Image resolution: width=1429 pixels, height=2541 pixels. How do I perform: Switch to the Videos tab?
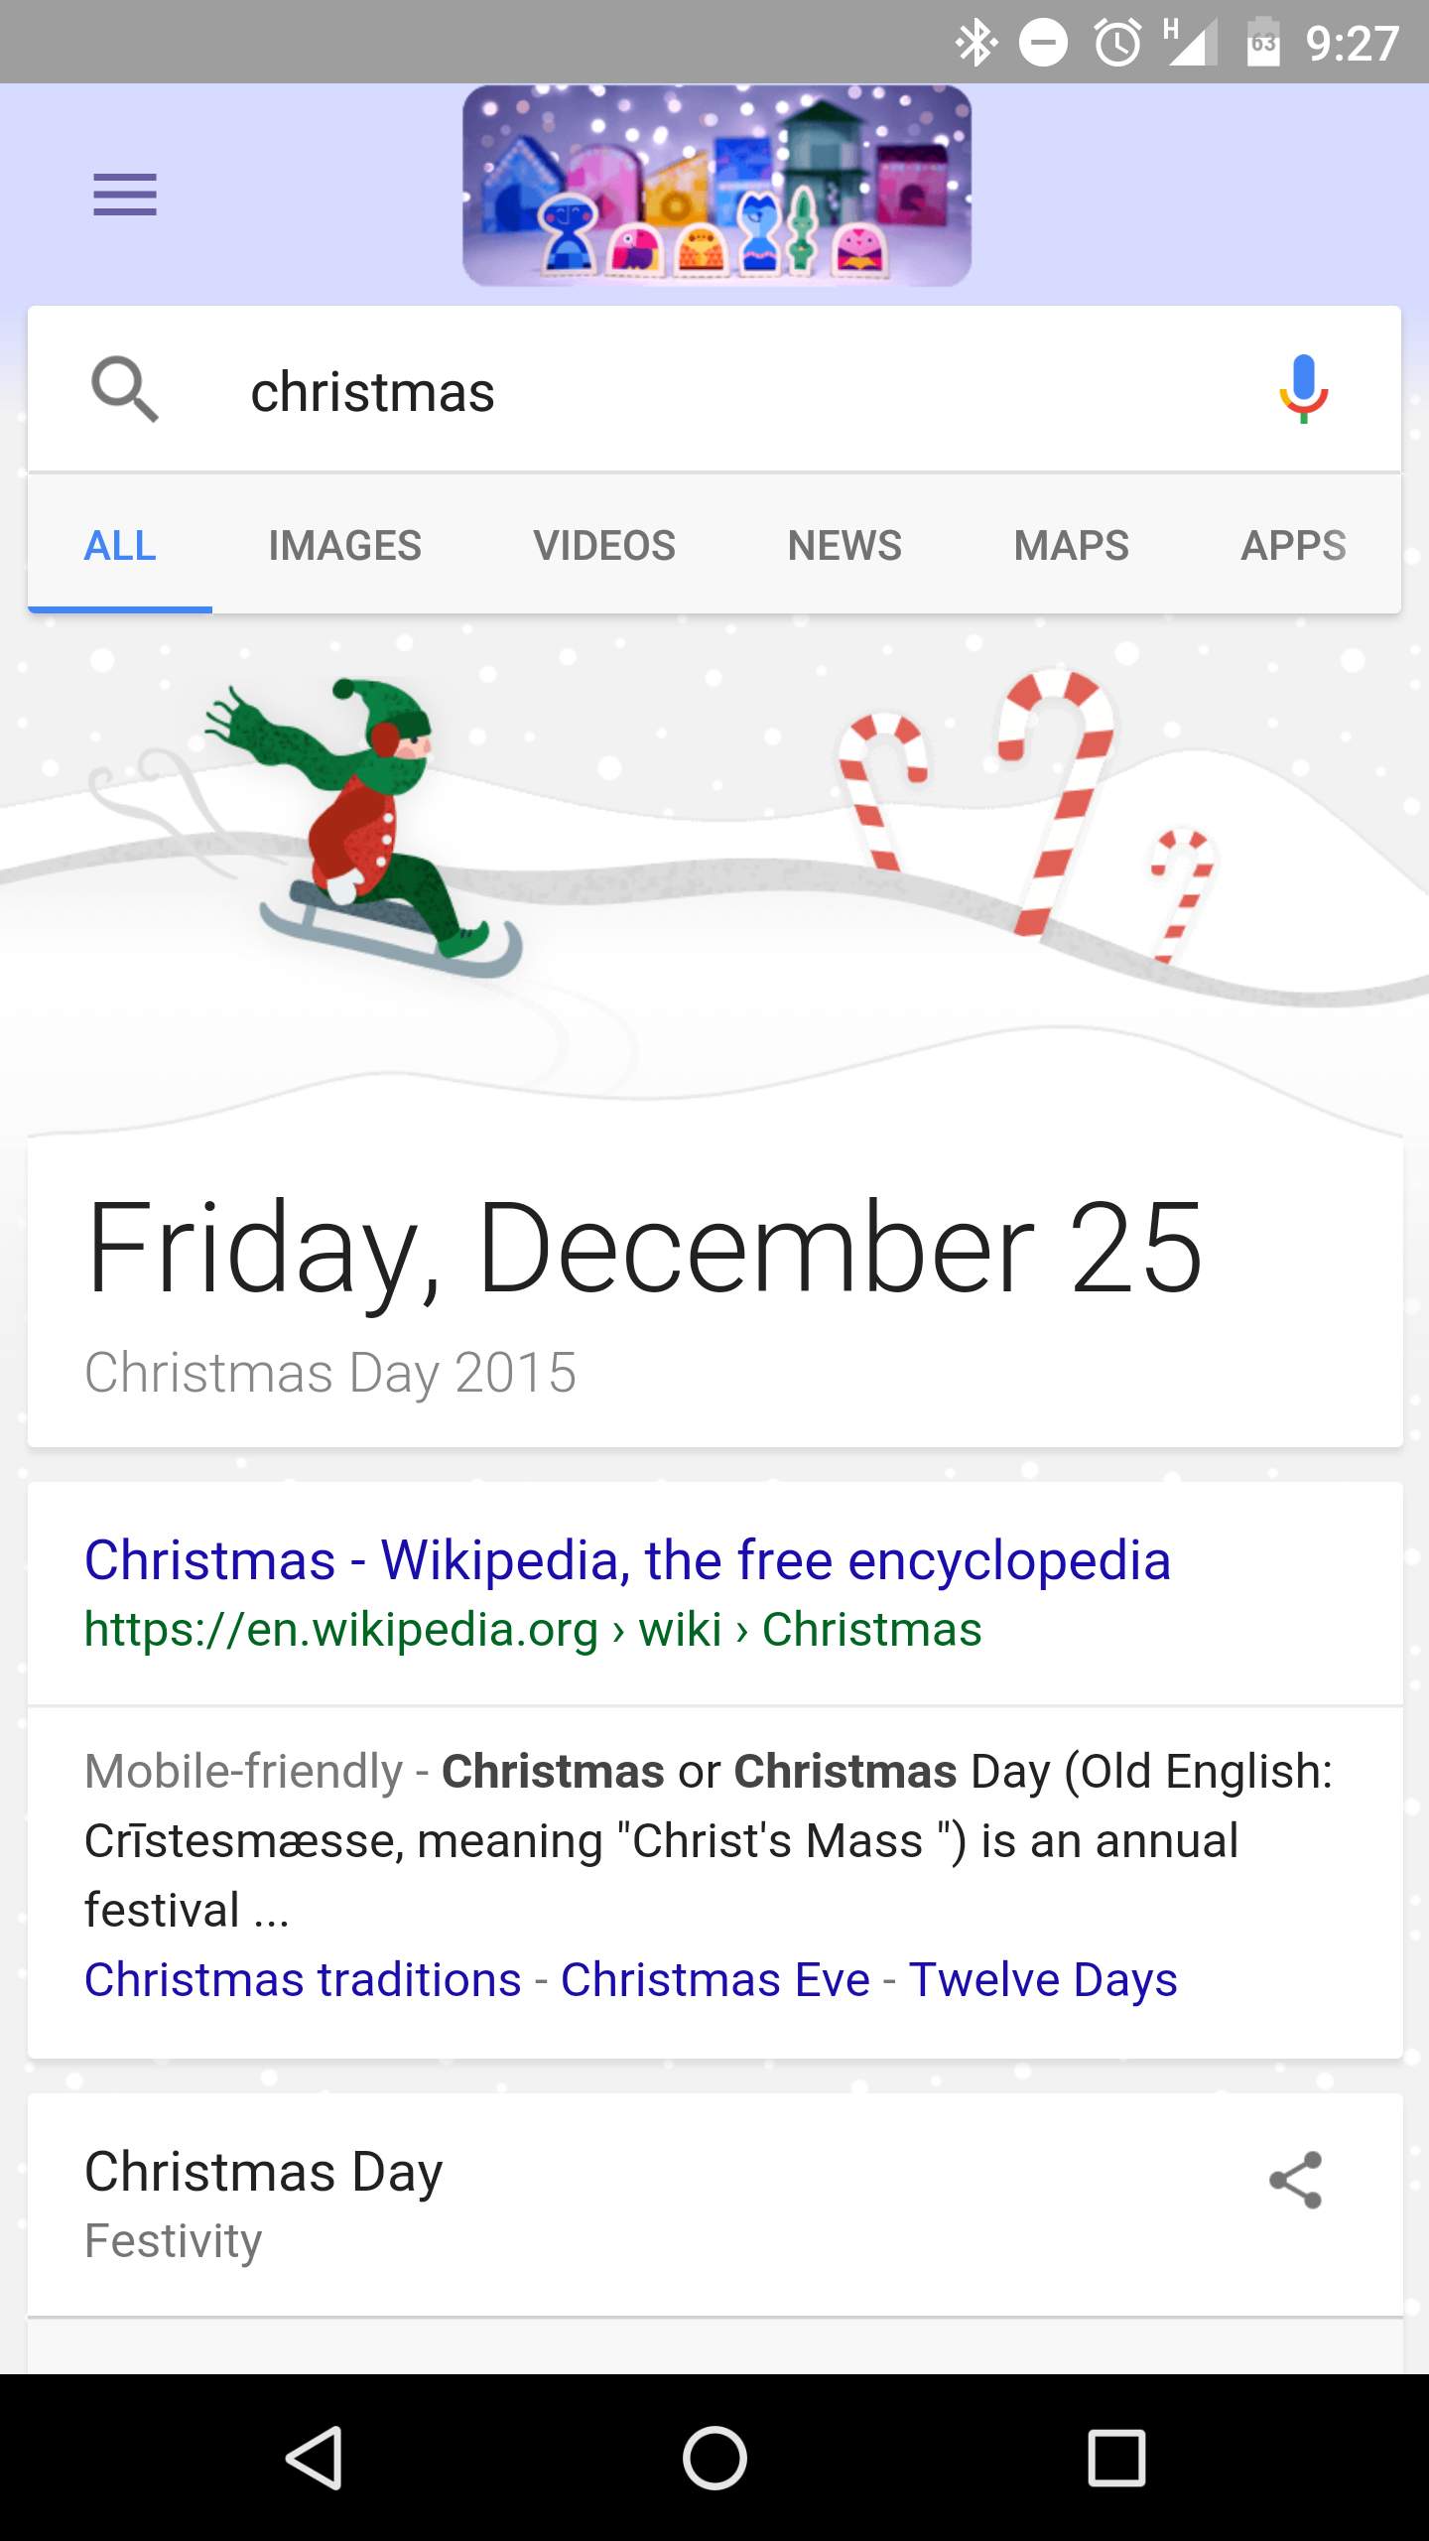tap(604, 545)
